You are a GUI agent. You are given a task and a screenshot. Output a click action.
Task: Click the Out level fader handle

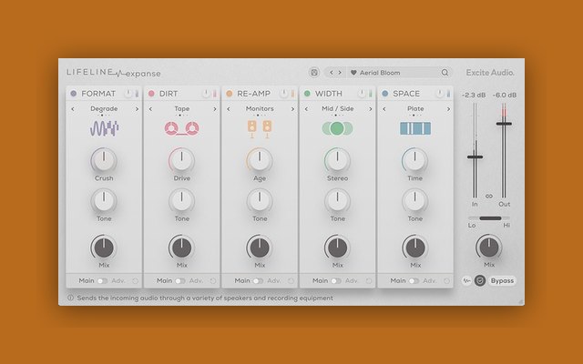click(504, 124)
